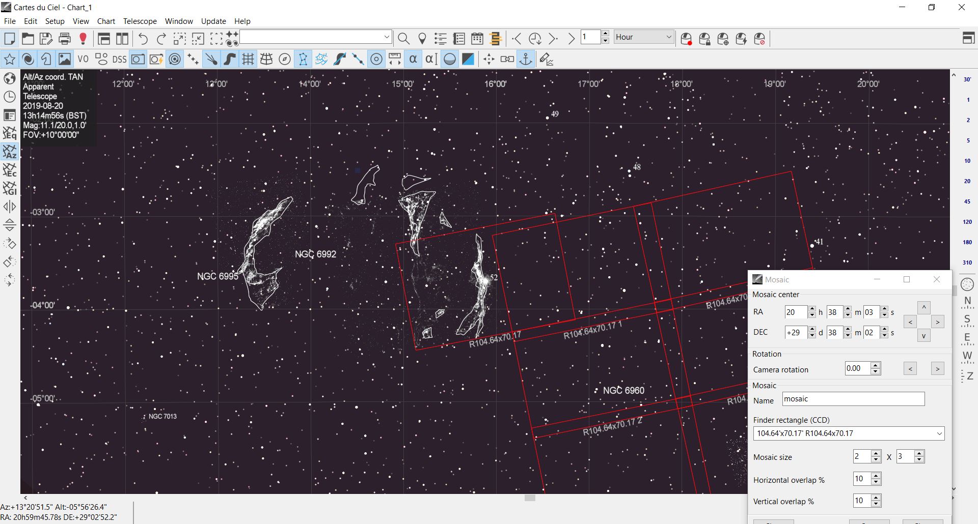Move mosaic center up with ^ button
Screen dimensions: 978x524
click(x=924, y=308)
